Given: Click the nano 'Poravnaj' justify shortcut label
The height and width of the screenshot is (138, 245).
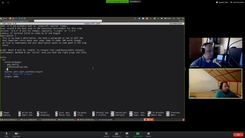Looking at the screenshot, I should click(x=82, y=113).
